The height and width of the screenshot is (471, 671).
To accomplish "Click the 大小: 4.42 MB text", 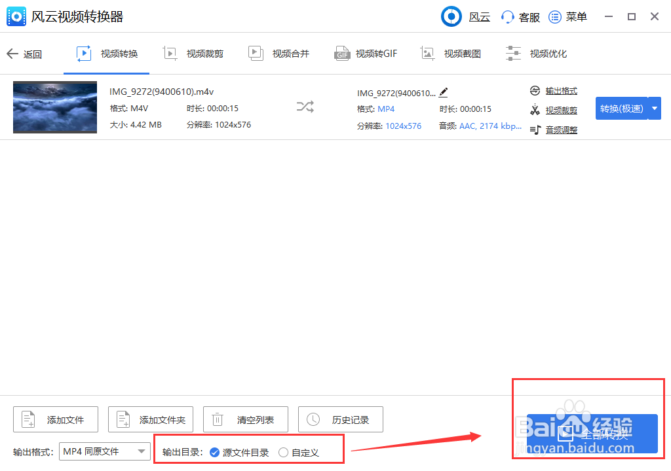I will [136, 125].
